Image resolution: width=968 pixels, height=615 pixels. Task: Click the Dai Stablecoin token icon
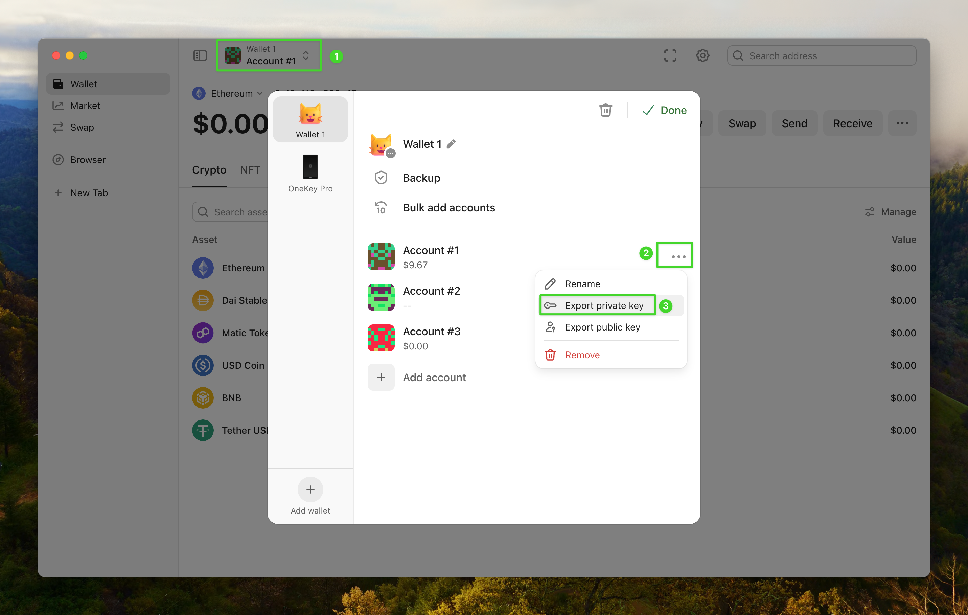203,300
